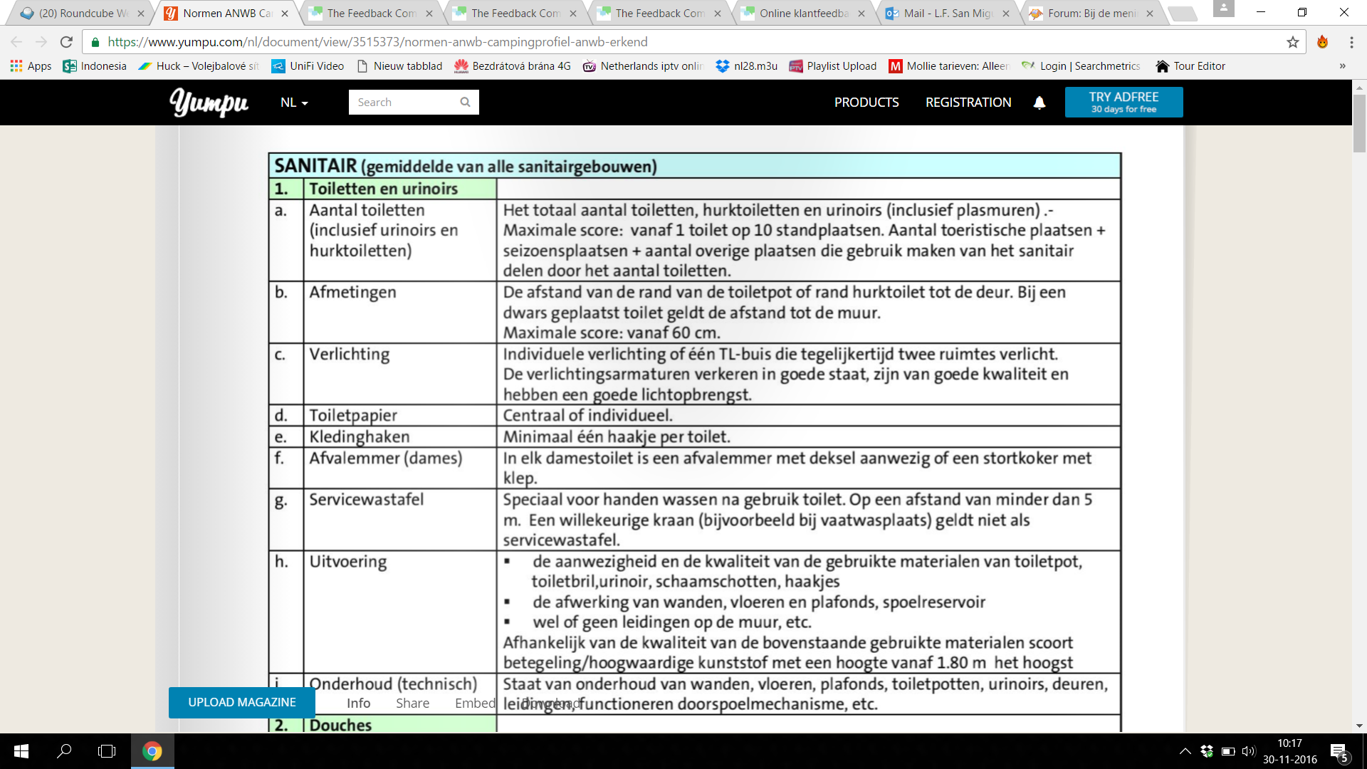Image resolution: width=1367 pixels, height=769 pixels.
Task: Open the Windows Start menu
Action: coord(21,751)
